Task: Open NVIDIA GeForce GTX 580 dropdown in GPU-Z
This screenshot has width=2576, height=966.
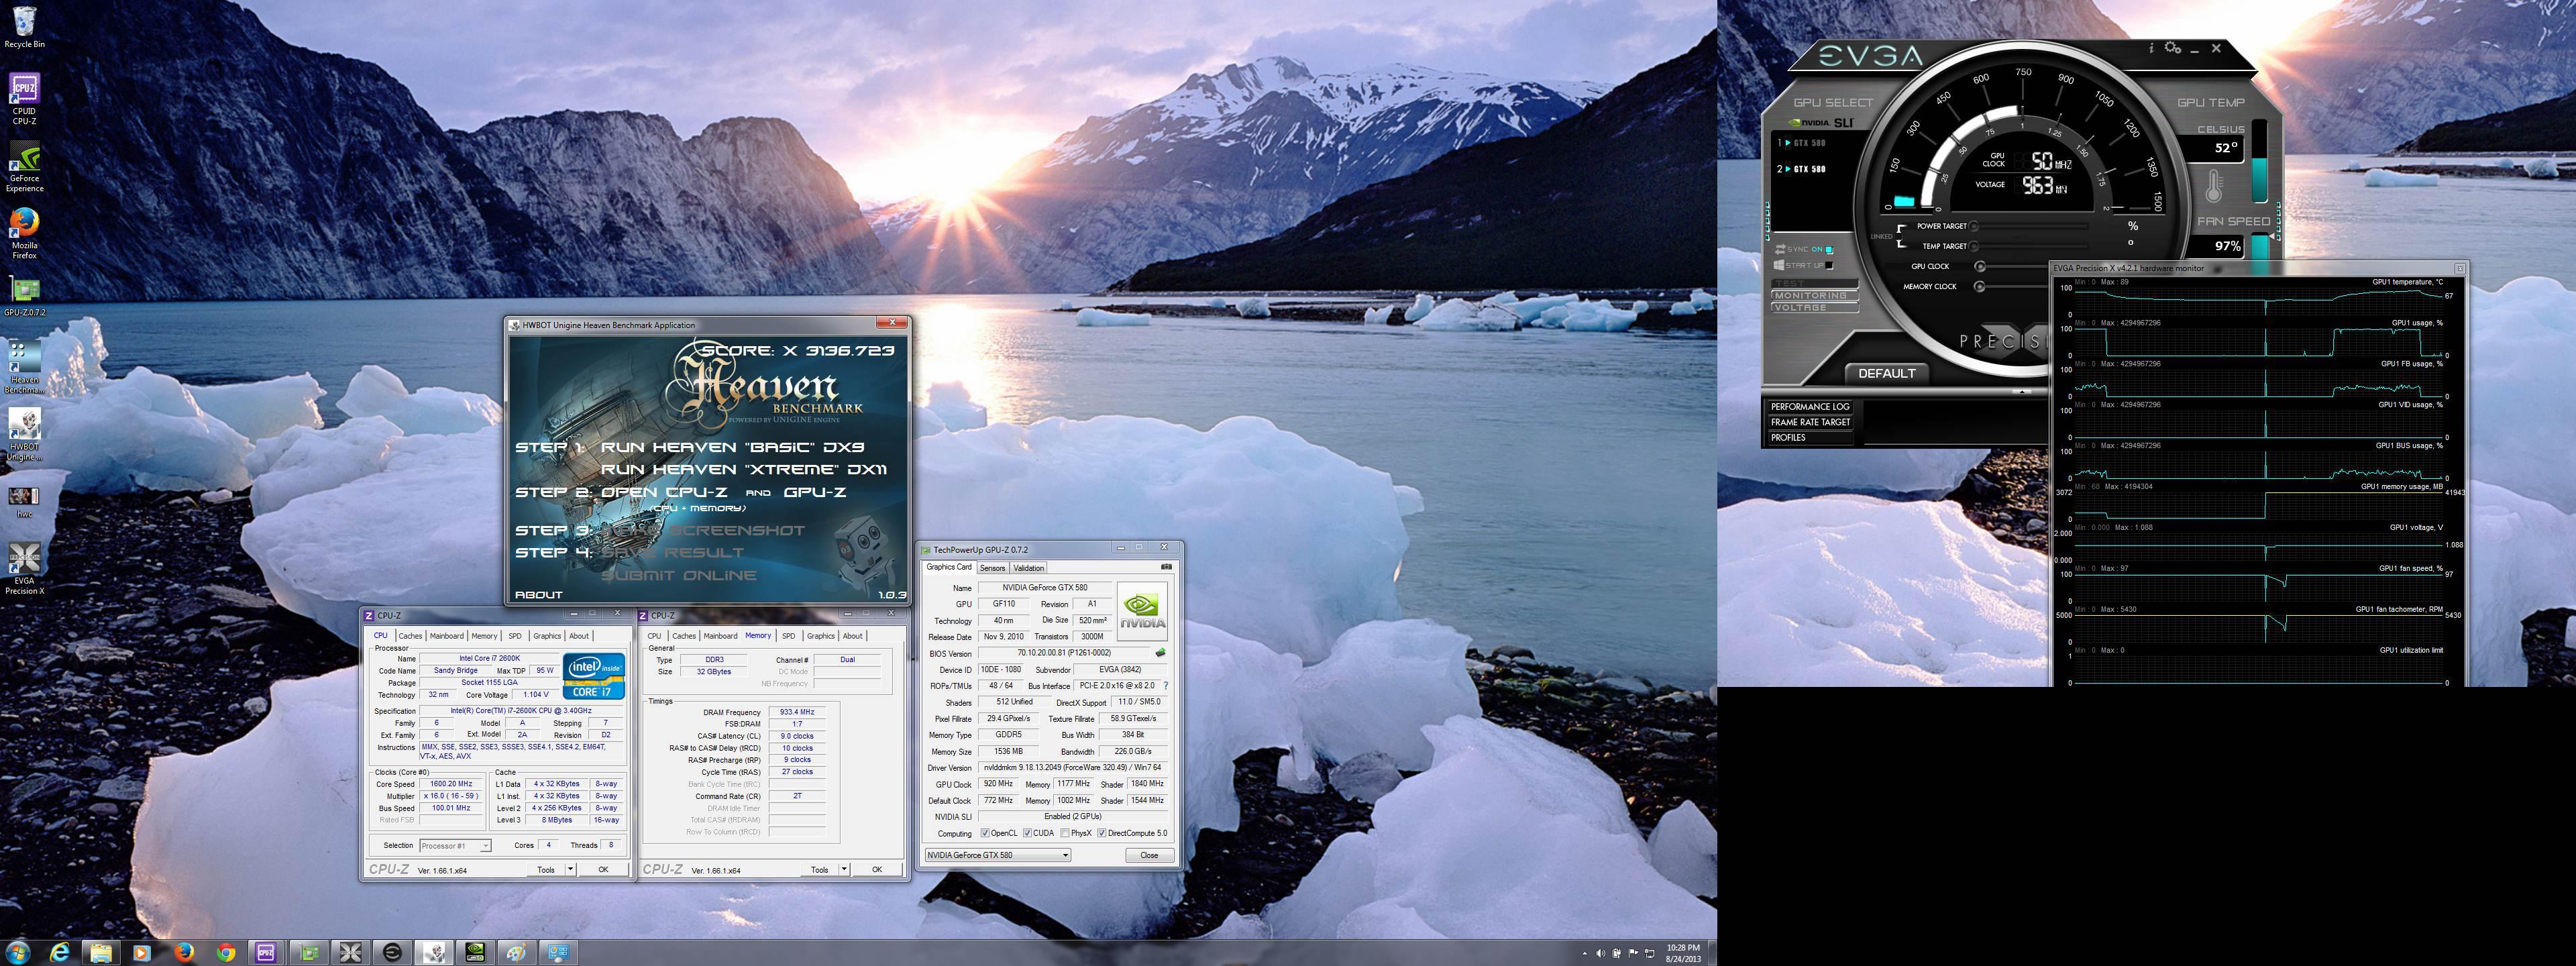Action: (x=997, y=855)
